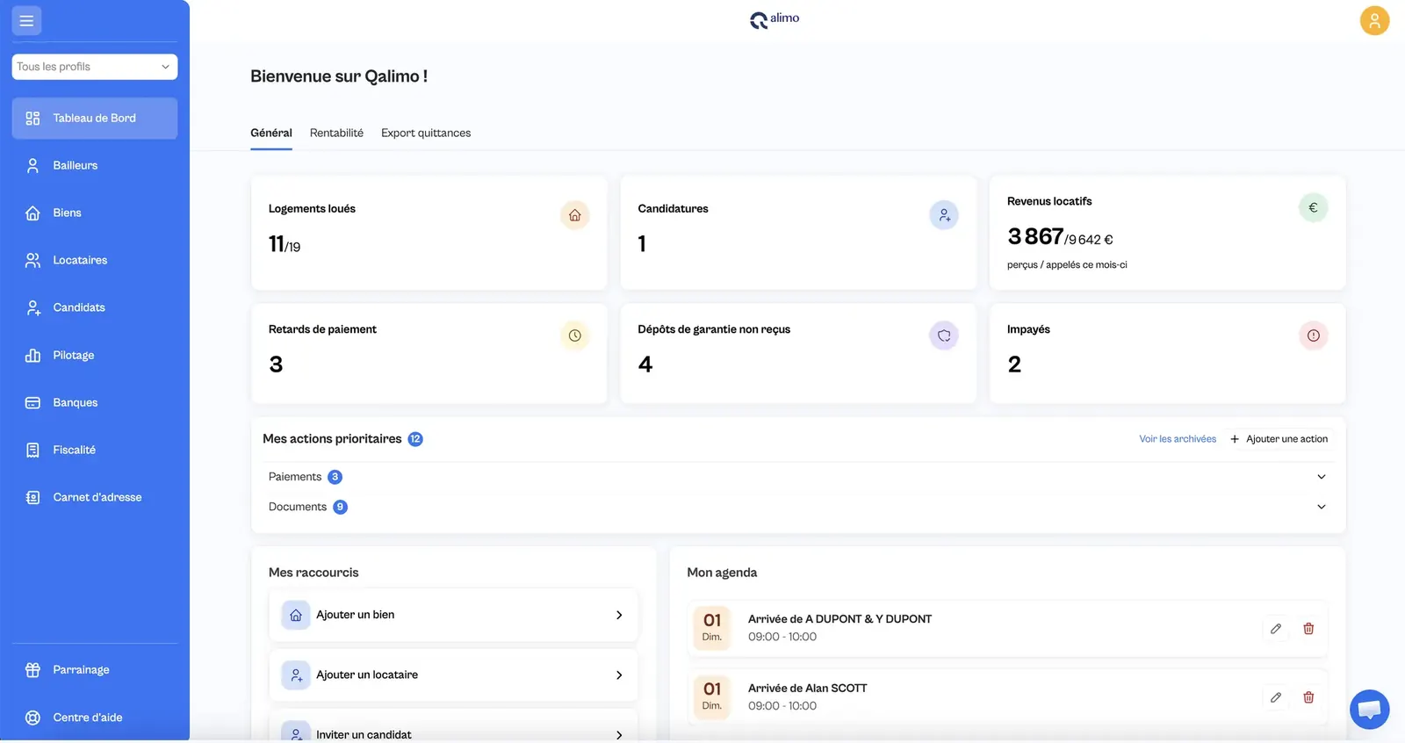Viewport: 1405px width, 743px height.
Task: Open the Tous les profils dropdown
Action: click(x=95, y=67)
